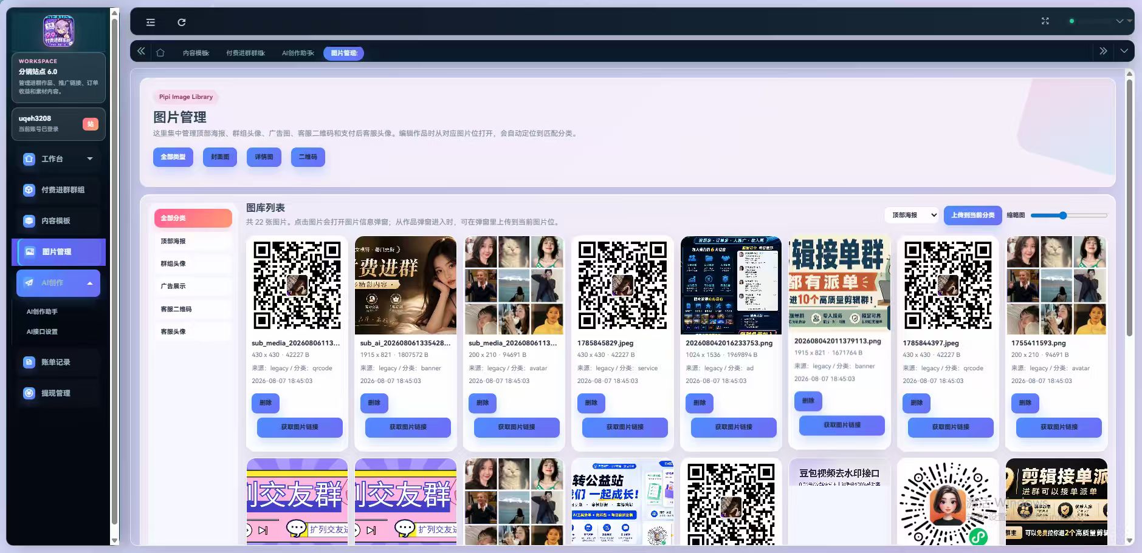
Task: Collapse the sidebar menu icon
Action: click(x=151, y=22)
